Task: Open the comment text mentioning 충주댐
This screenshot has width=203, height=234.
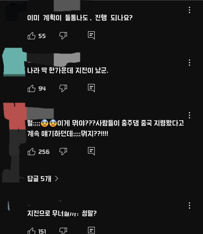Action: tap(105, 128)
